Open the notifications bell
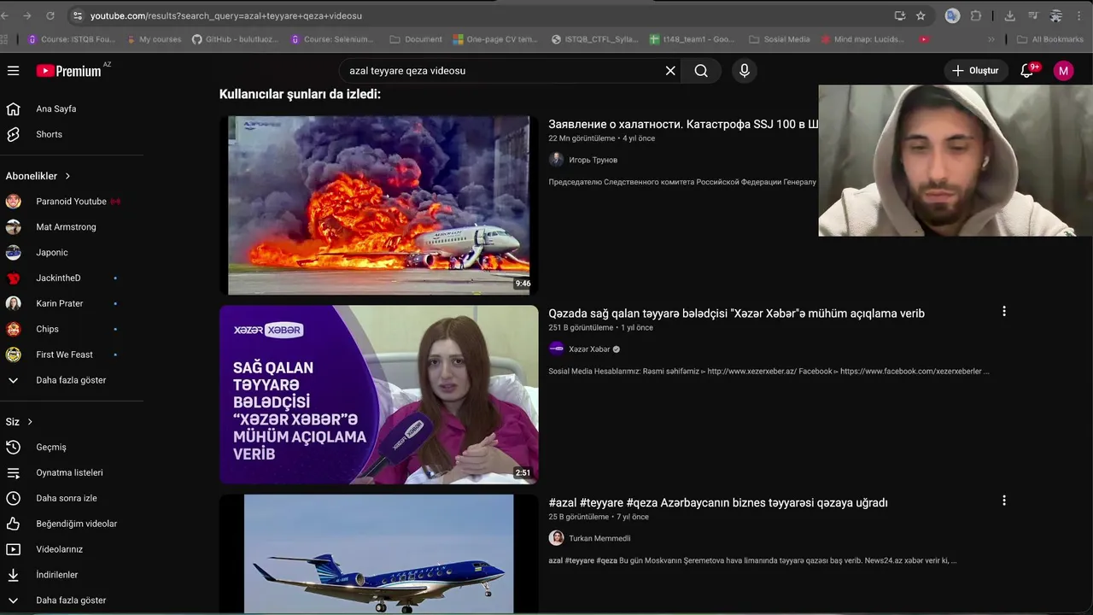The height and width of the screenshot is (615, 1093). pos(1027,71)
